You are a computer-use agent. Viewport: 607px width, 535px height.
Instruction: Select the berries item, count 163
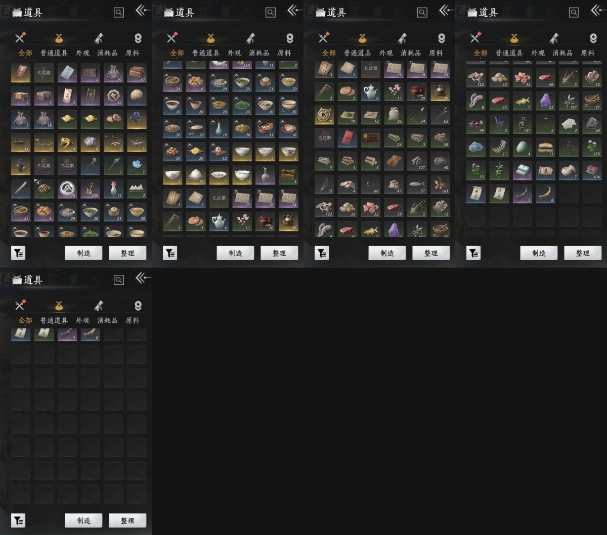pyautogui.click(x=441, y=185)
